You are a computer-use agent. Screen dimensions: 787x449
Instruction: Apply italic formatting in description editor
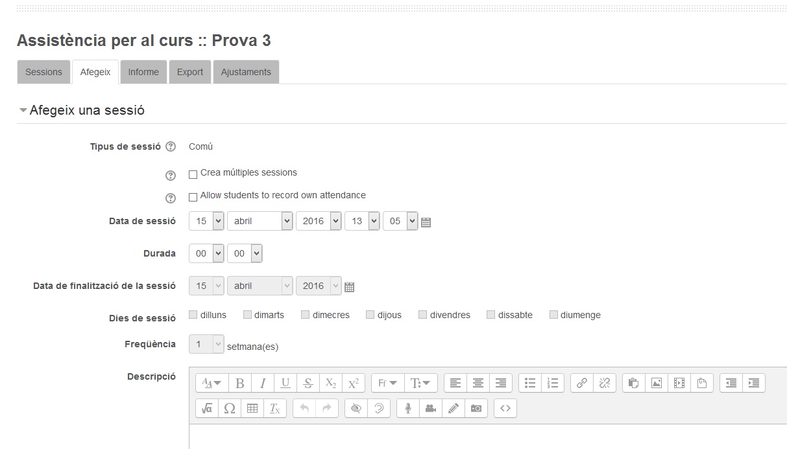click(x=262, y=383)
